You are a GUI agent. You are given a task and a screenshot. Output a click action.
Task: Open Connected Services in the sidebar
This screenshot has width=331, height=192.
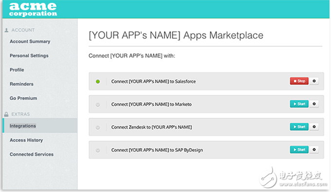(x=32, y=154)
